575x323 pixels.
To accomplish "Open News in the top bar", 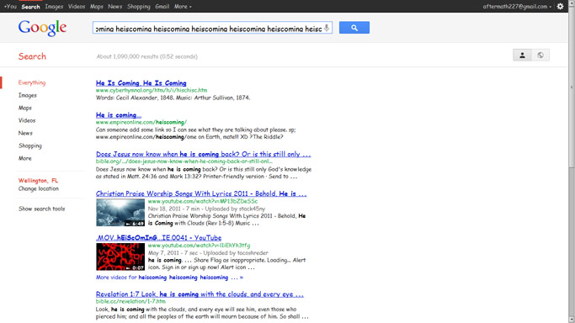I will point(114,7).
